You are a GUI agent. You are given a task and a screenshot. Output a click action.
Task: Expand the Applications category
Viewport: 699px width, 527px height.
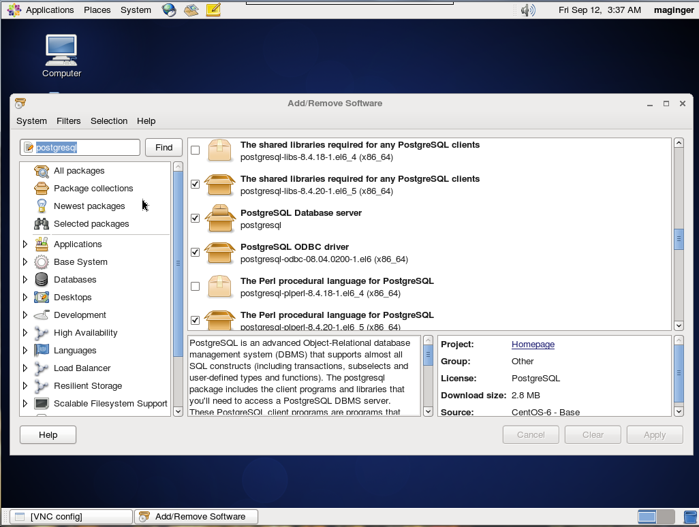point(25,244)
